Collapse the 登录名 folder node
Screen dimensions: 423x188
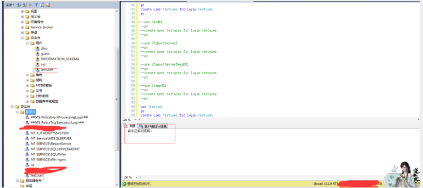coord(18,112)
